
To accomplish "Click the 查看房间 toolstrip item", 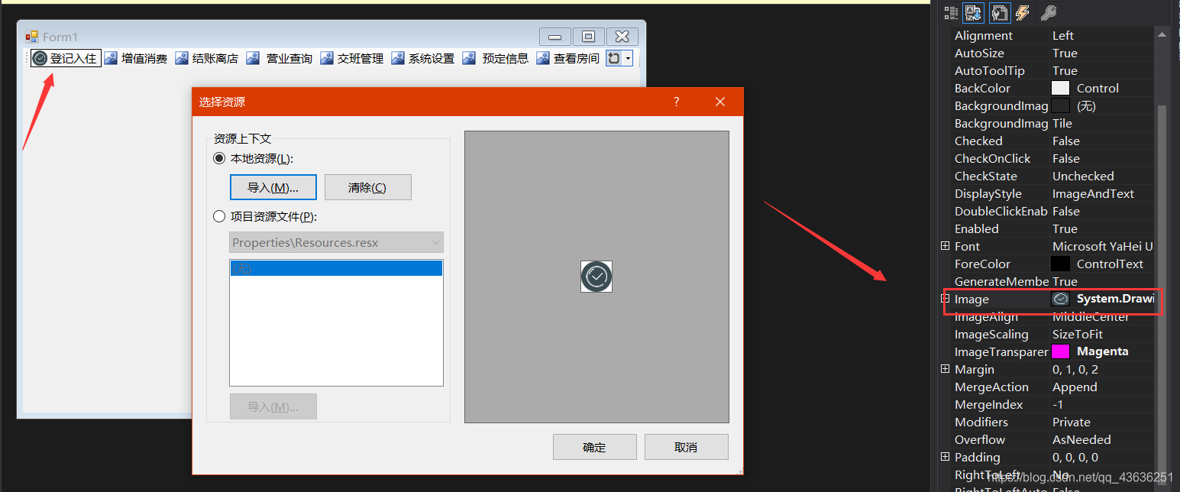I will pyautogui.click(x=568, y=58).
